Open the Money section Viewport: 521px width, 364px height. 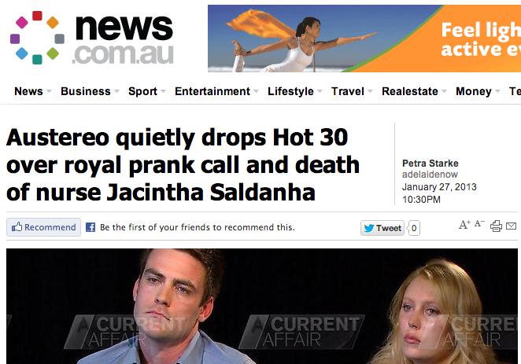point(474,91)
